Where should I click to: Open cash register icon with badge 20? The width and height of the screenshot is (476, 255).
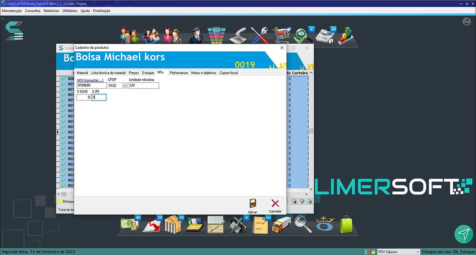[326, 35]
